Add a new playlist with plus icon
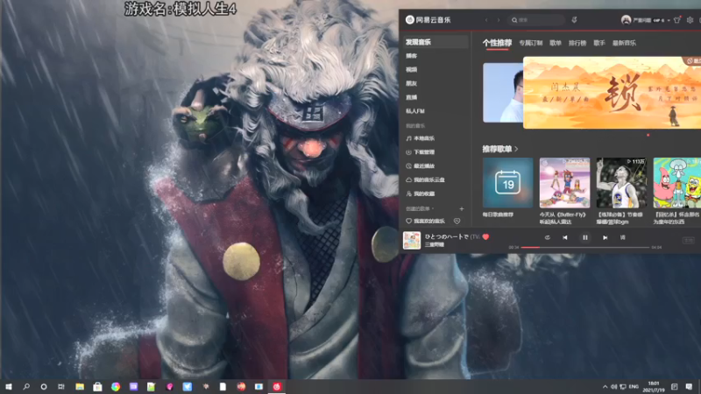Viewport: 701px width, 394px height. click(462, 208)
